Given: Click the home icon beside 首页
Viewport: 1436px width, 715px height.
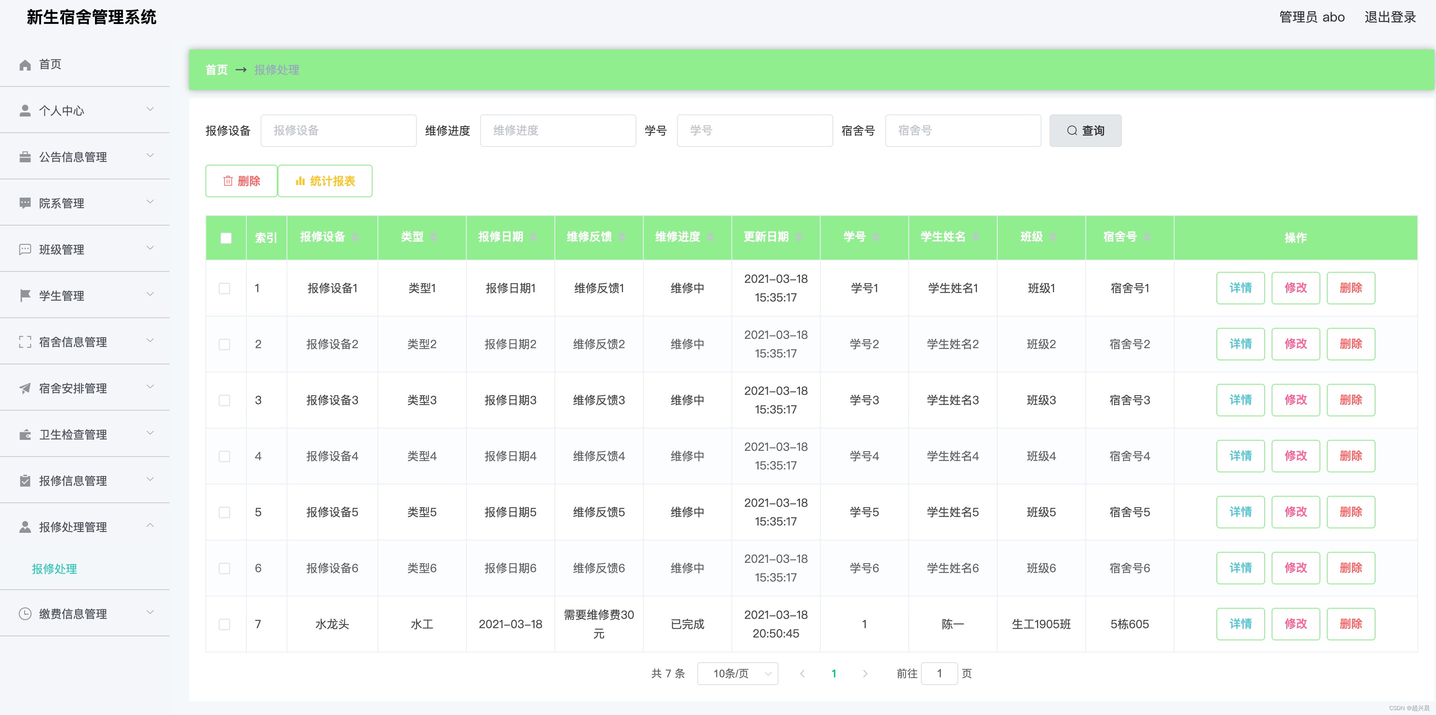Looking at the screenshot, I should 25,65.
